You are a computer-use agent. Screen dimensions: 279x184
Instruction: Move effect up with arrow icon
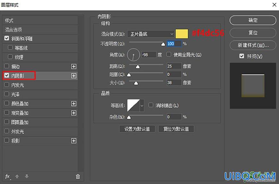17,176
